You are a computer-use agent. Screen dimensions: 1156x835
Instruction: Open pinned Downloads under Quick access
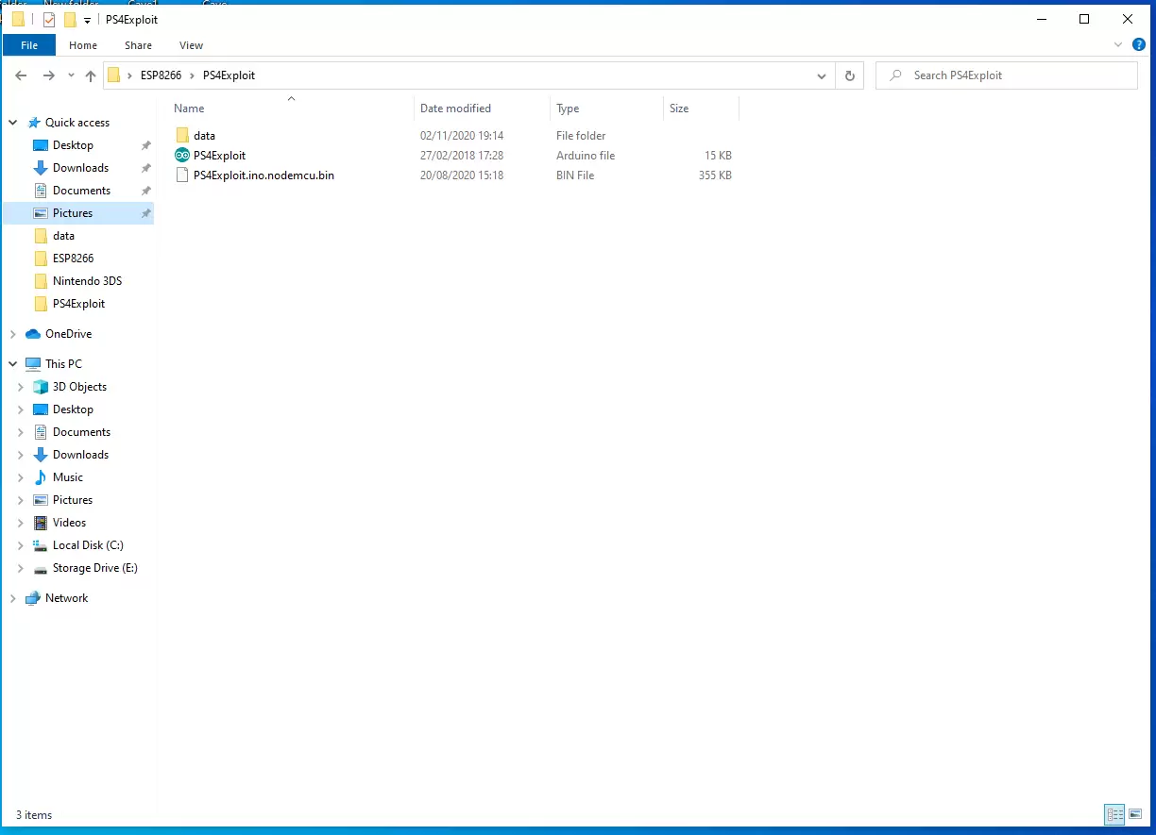[x=80, y=168]
